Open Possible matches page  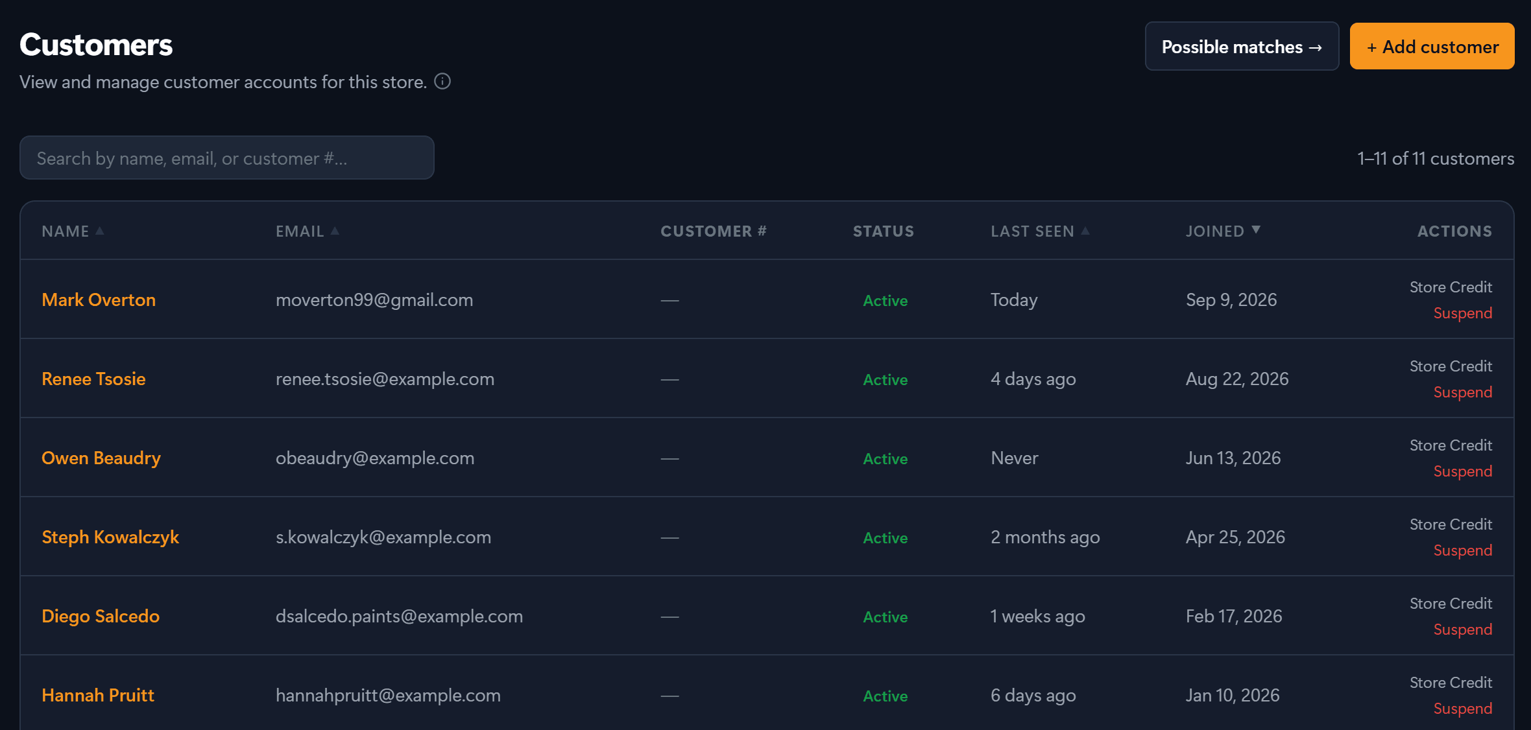pyautogui.click(x=1242, y=46)
